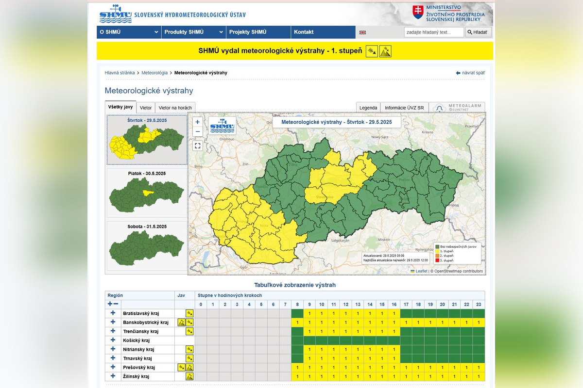Open the Kontakt menu item

click(x=304, y=32)
